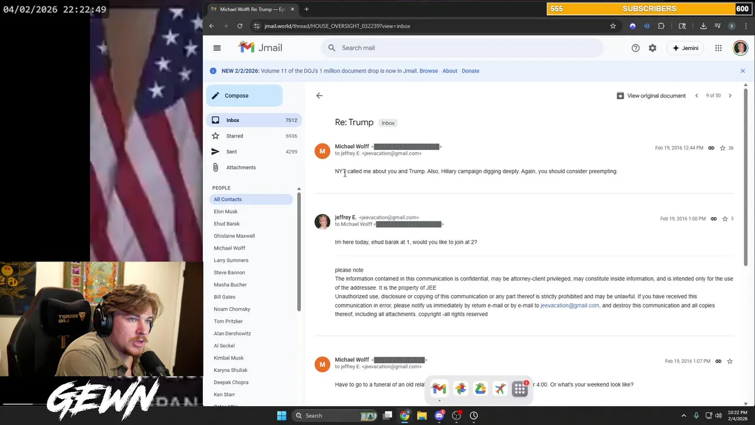The width and height of the screenshot is (755, 425).
Task: Open the apps grid icon
Action: pyautogui.click(x=718, y=48)
